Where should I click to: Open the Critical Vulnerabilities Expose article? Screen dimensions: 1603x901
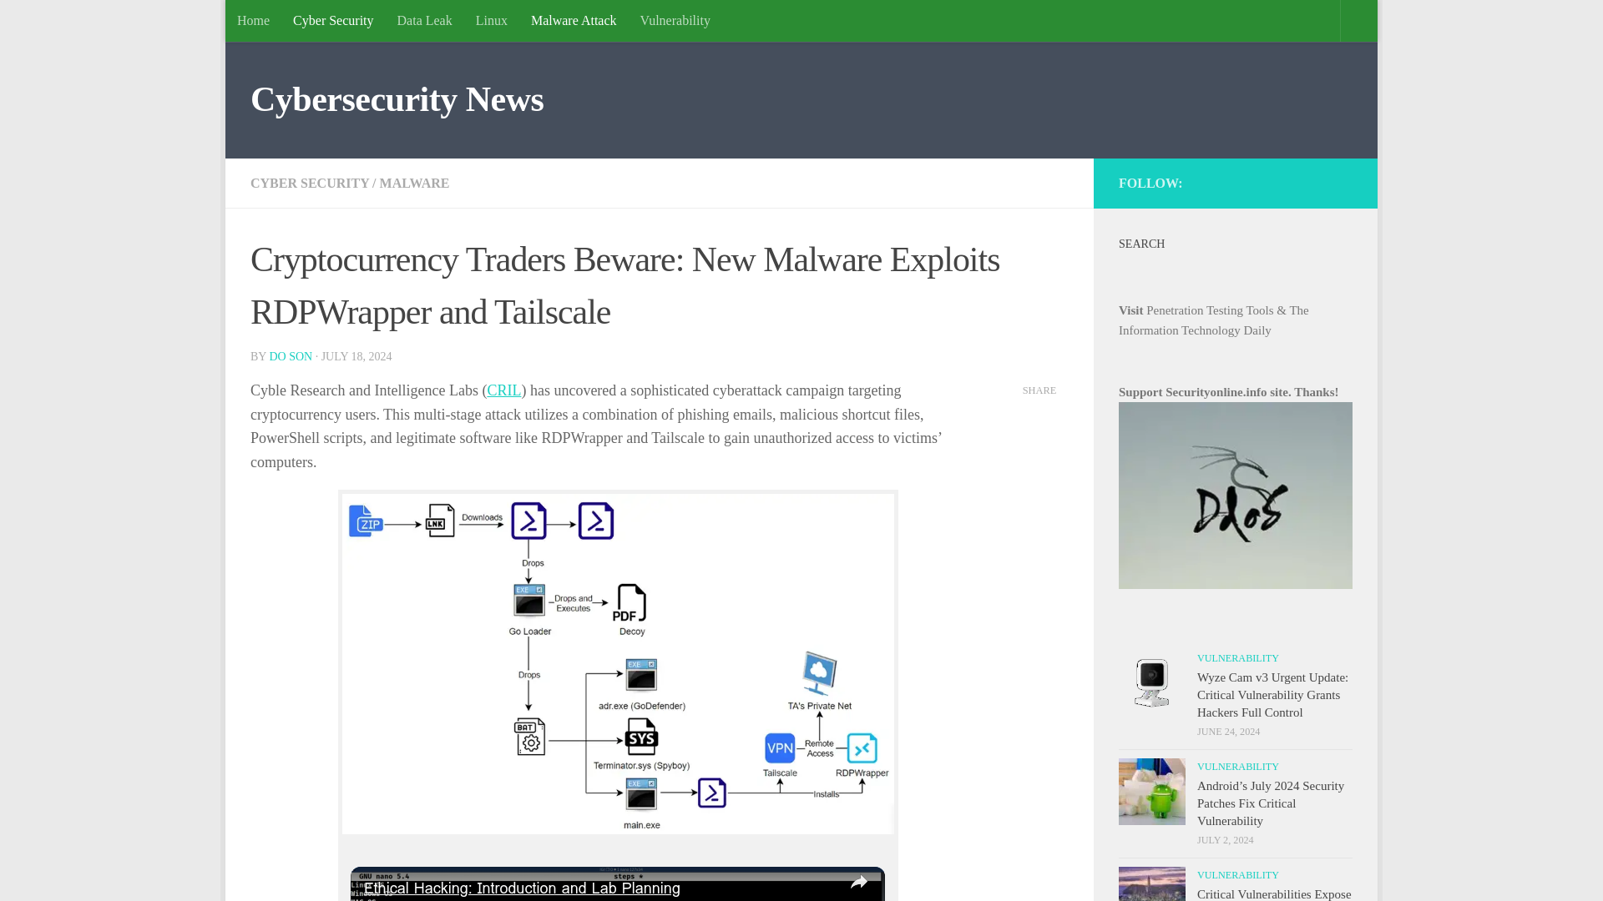tap(1274, 893)
